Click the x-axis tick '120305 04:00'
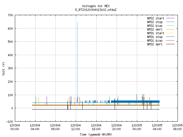The height and width of the screenshot is (137, 183). tap(157, 127)
